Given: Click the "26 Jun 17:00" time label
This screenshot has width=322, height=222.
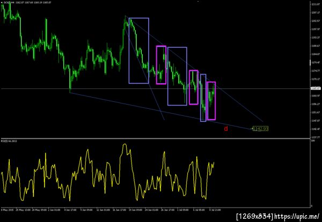Looking at the screenshot, I should click(x=167, y=210).
